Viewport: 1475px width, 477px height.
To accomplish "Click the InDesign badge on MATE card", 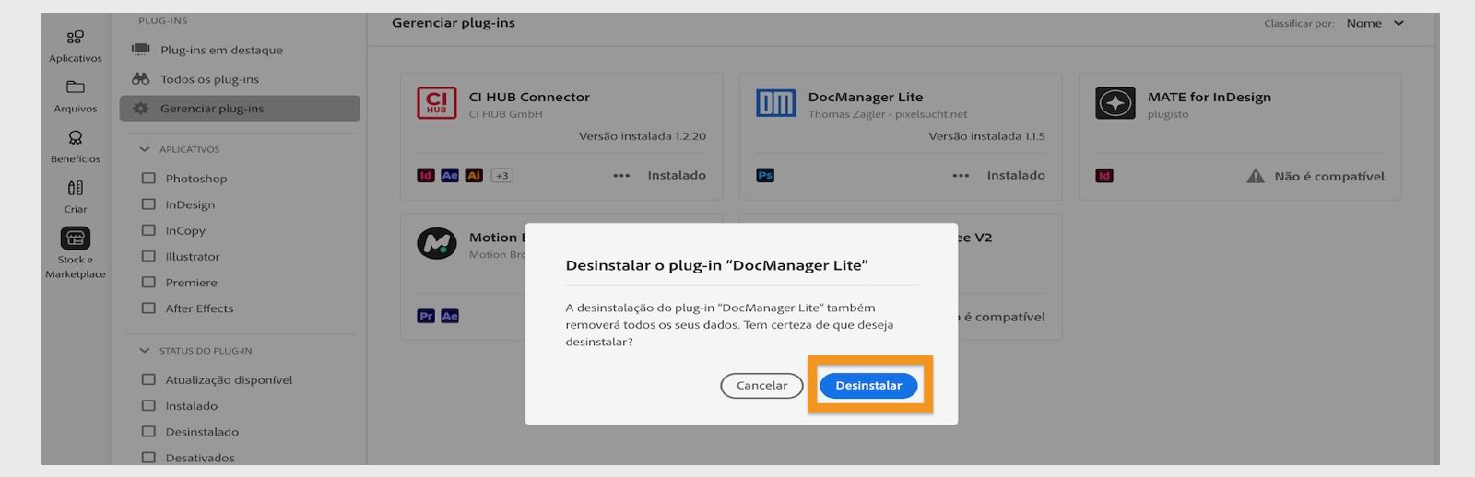I will click(x=1104, y=176).
